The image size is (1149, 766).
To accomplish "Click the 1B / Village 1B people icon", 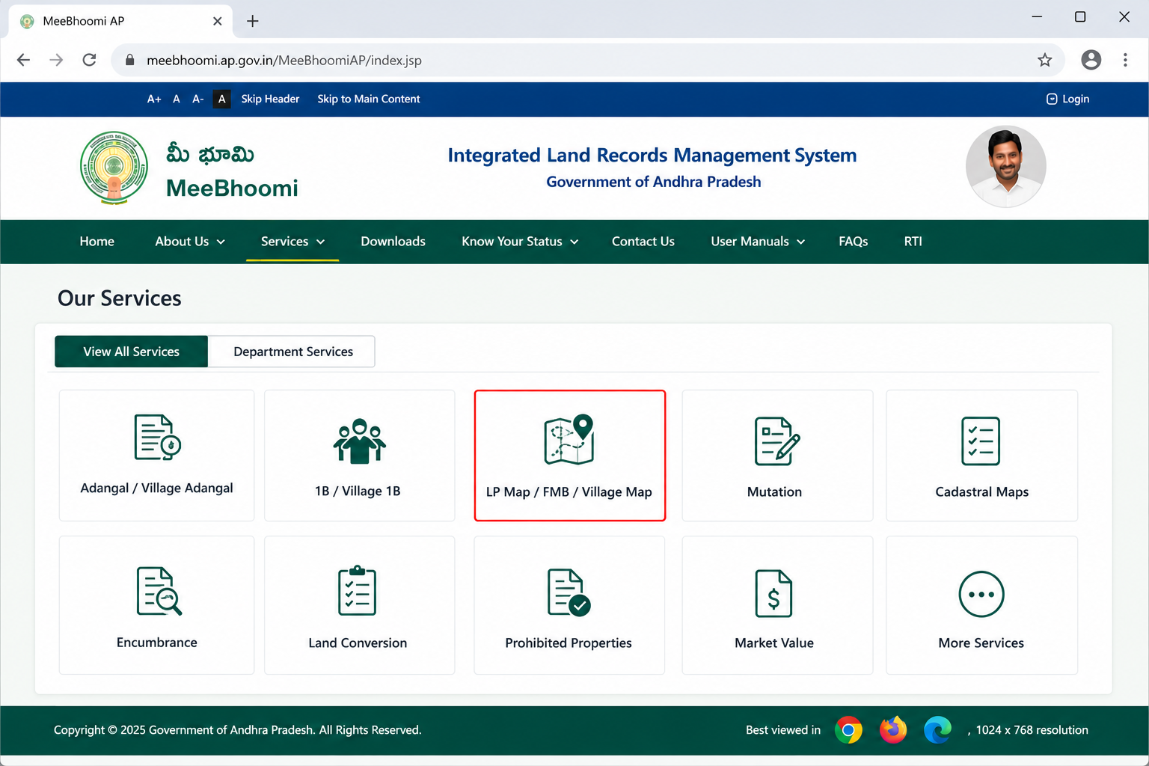I will 360,441.
